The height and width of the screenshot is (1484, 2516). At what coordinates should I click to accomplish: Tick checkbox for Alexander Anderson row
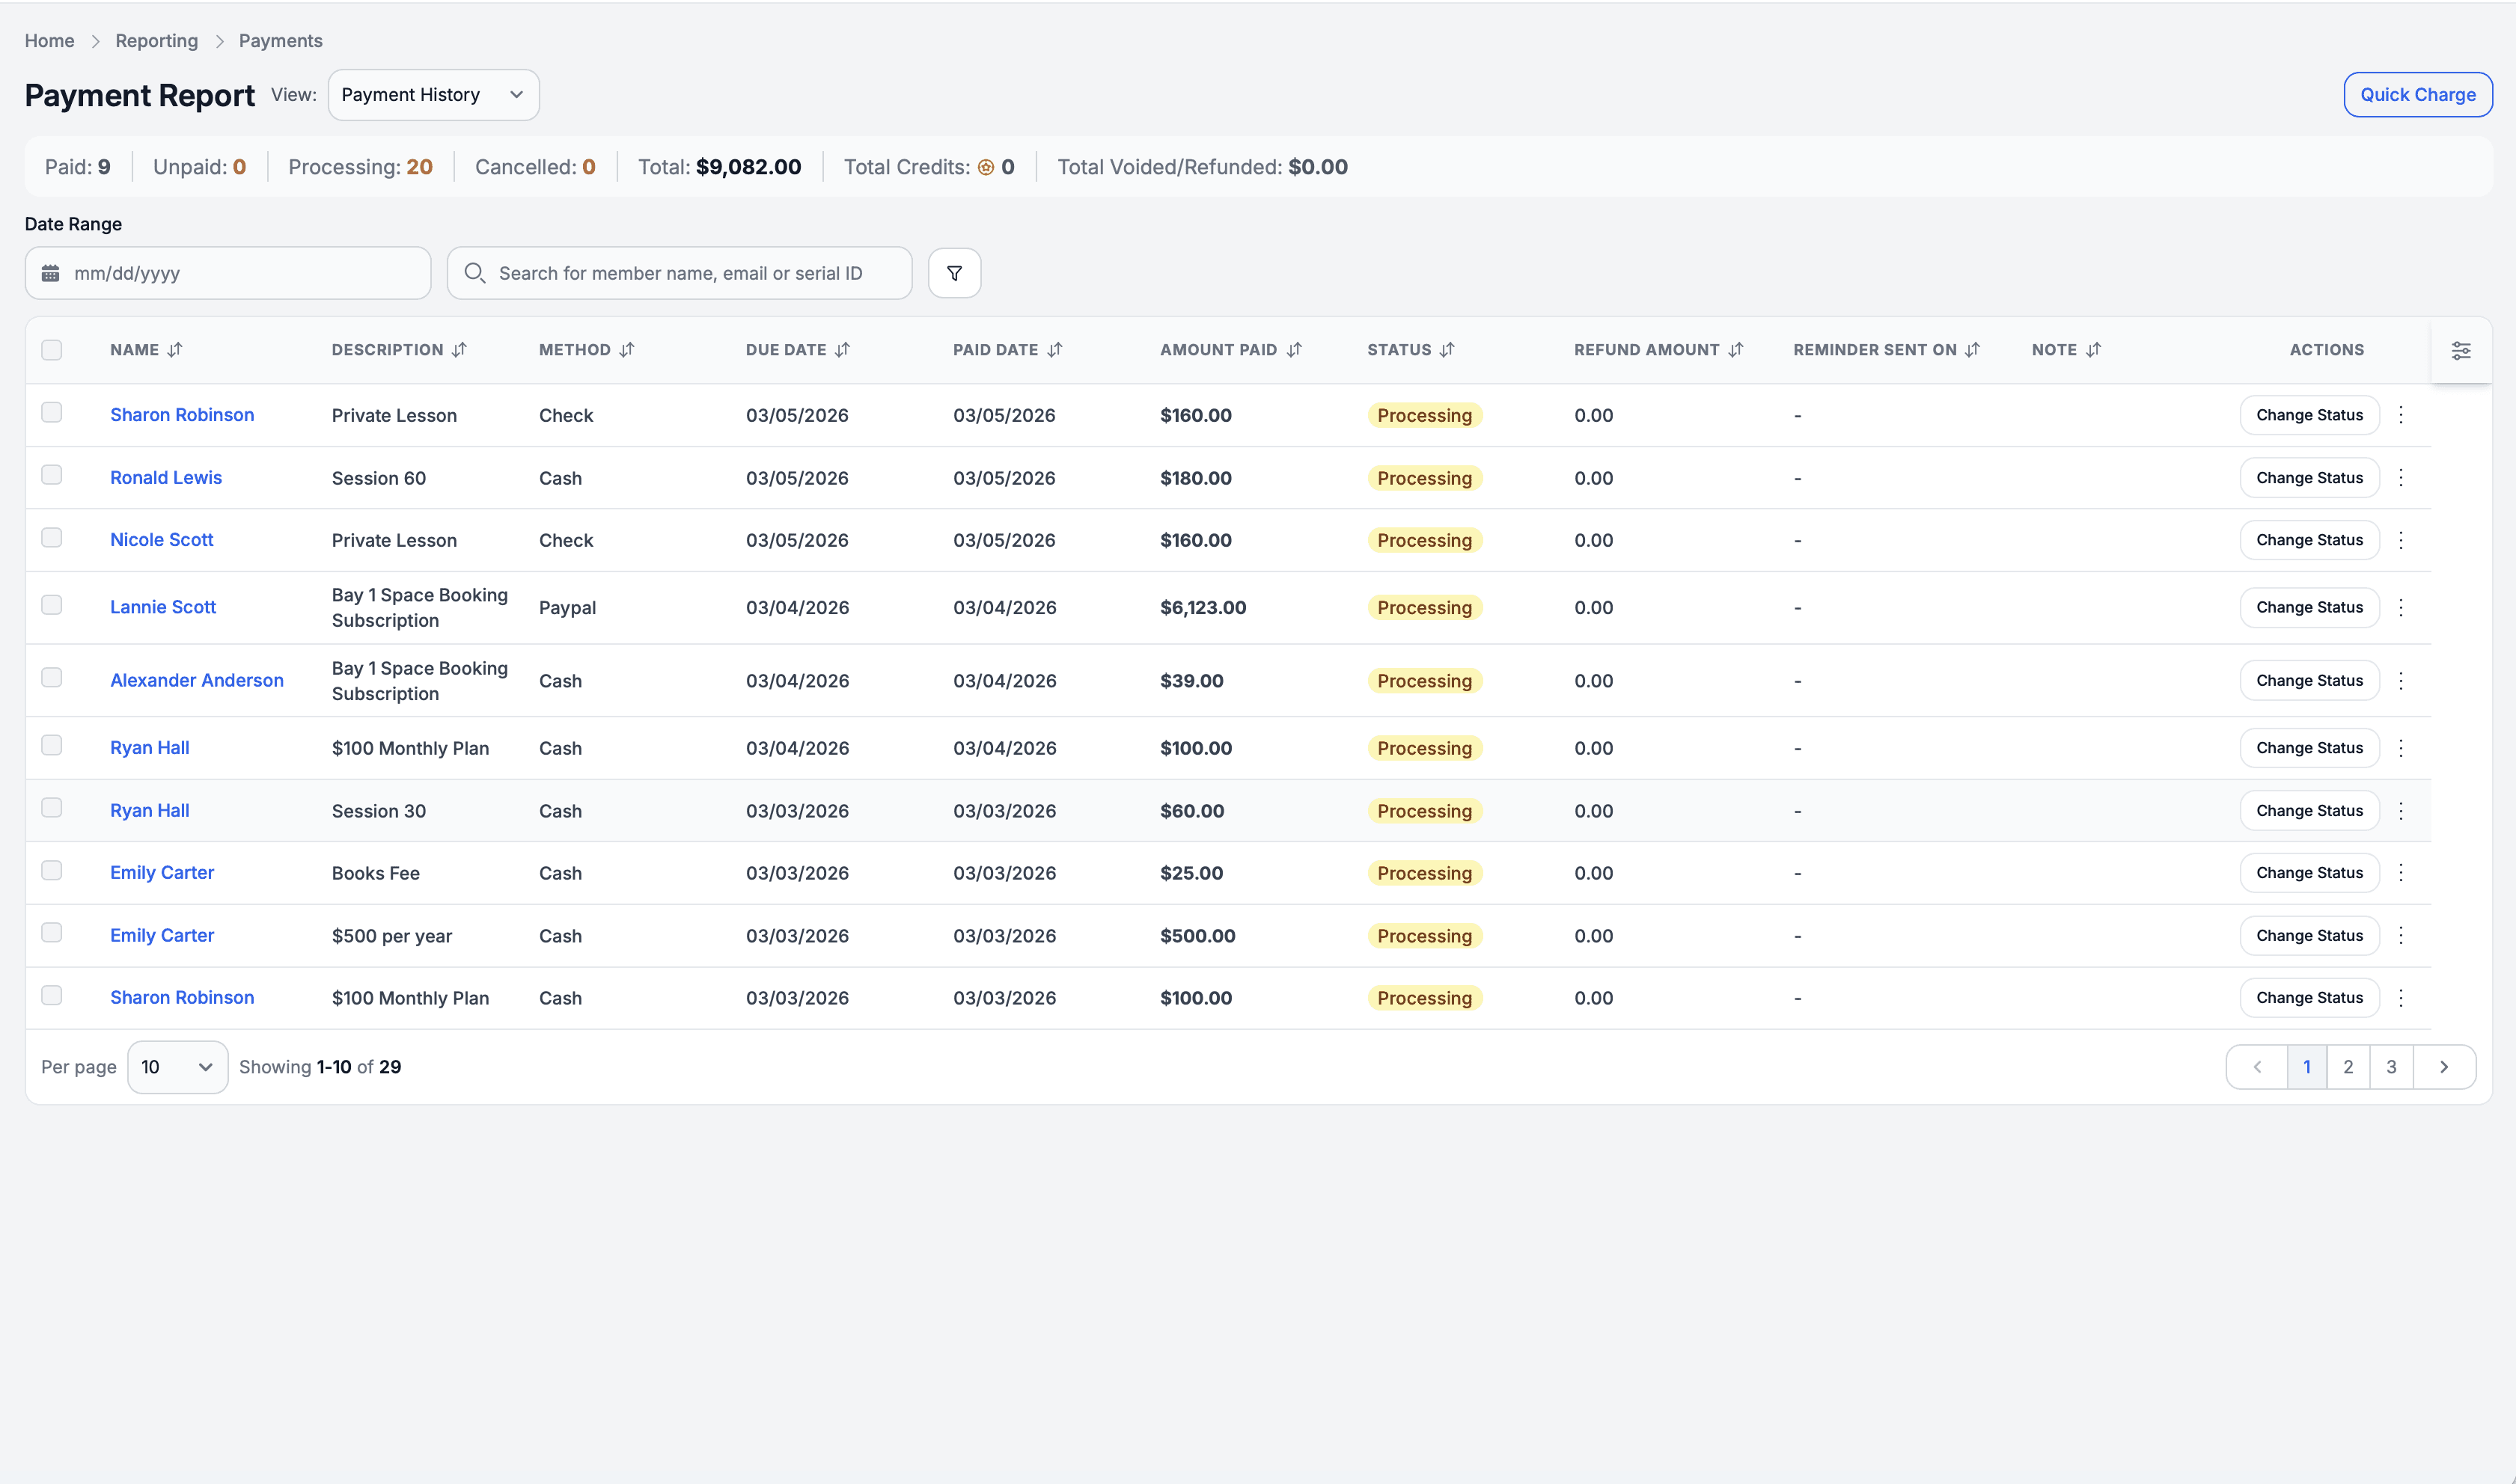point(52,678)
